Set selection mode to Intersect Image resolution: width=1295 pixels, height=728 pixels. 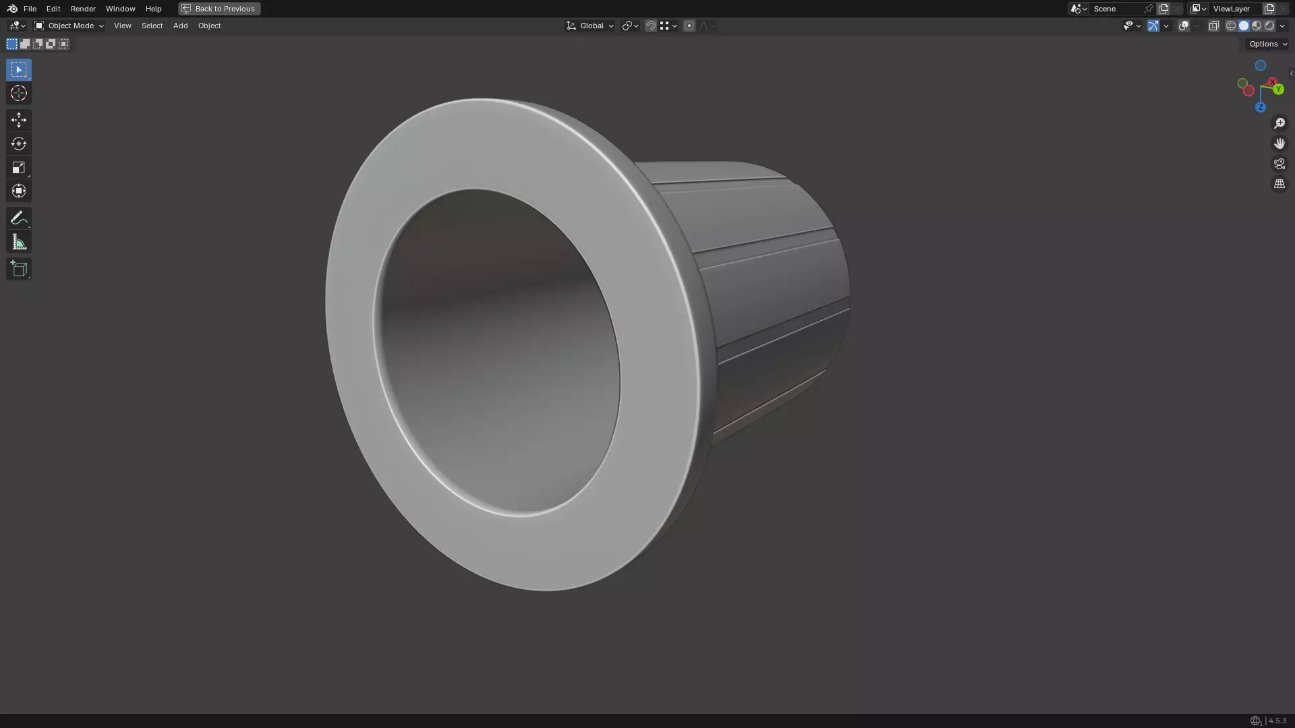pos(63,44)
